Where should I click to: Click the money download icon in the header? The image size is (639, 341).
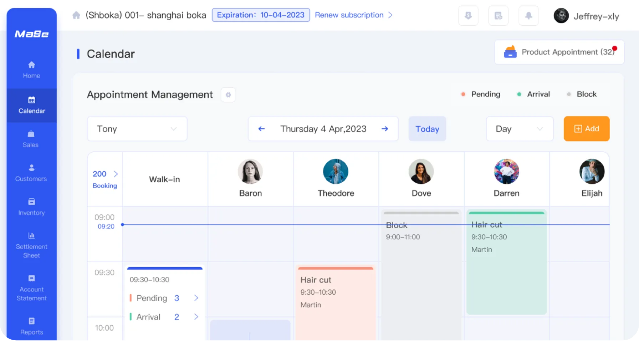pyautogui.click(x=468, y=15)
